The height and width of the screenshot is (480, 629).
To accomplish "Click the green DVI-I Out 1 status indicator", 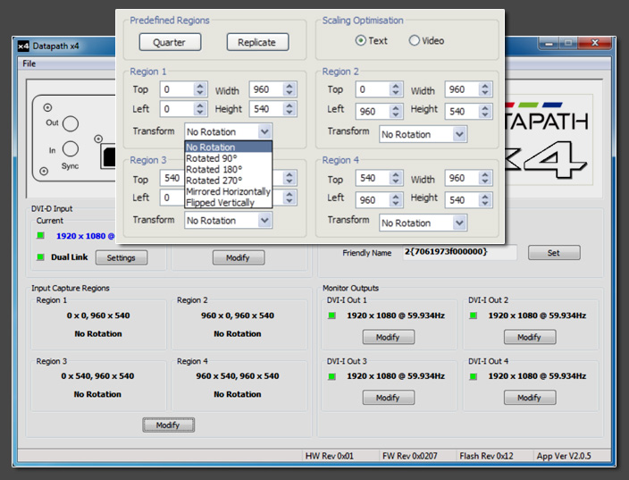I will 333,316.
